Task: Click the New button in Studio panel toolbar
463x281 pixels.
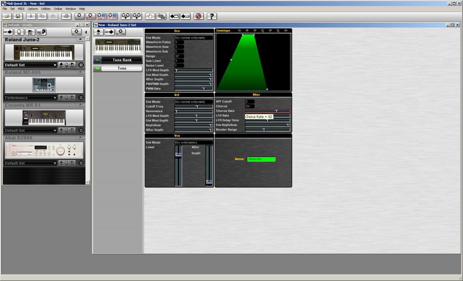Action: pyautogui.click(x=19, y=32)
